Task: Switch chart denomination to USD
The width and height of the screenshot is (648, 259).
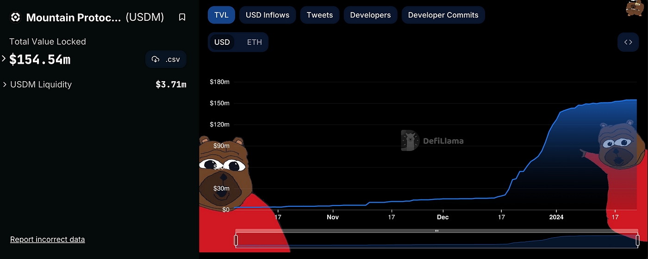Action: coord(222,42)
